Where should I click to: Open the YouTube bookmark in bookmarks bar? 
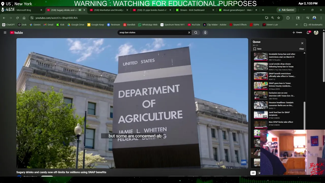click(x=194, y=25)
